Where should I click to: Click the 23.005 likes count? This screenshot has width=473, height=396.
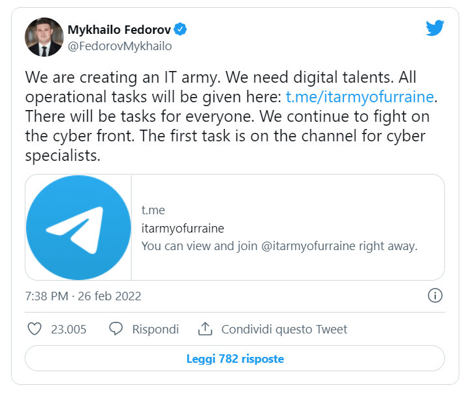68,330
